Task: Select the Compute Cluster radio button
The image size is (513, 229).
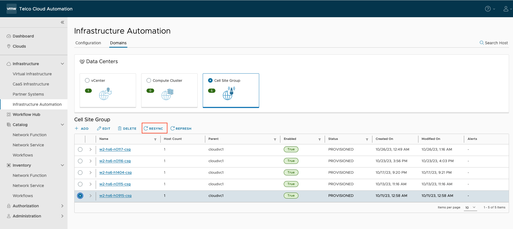Action: [149, 80]
